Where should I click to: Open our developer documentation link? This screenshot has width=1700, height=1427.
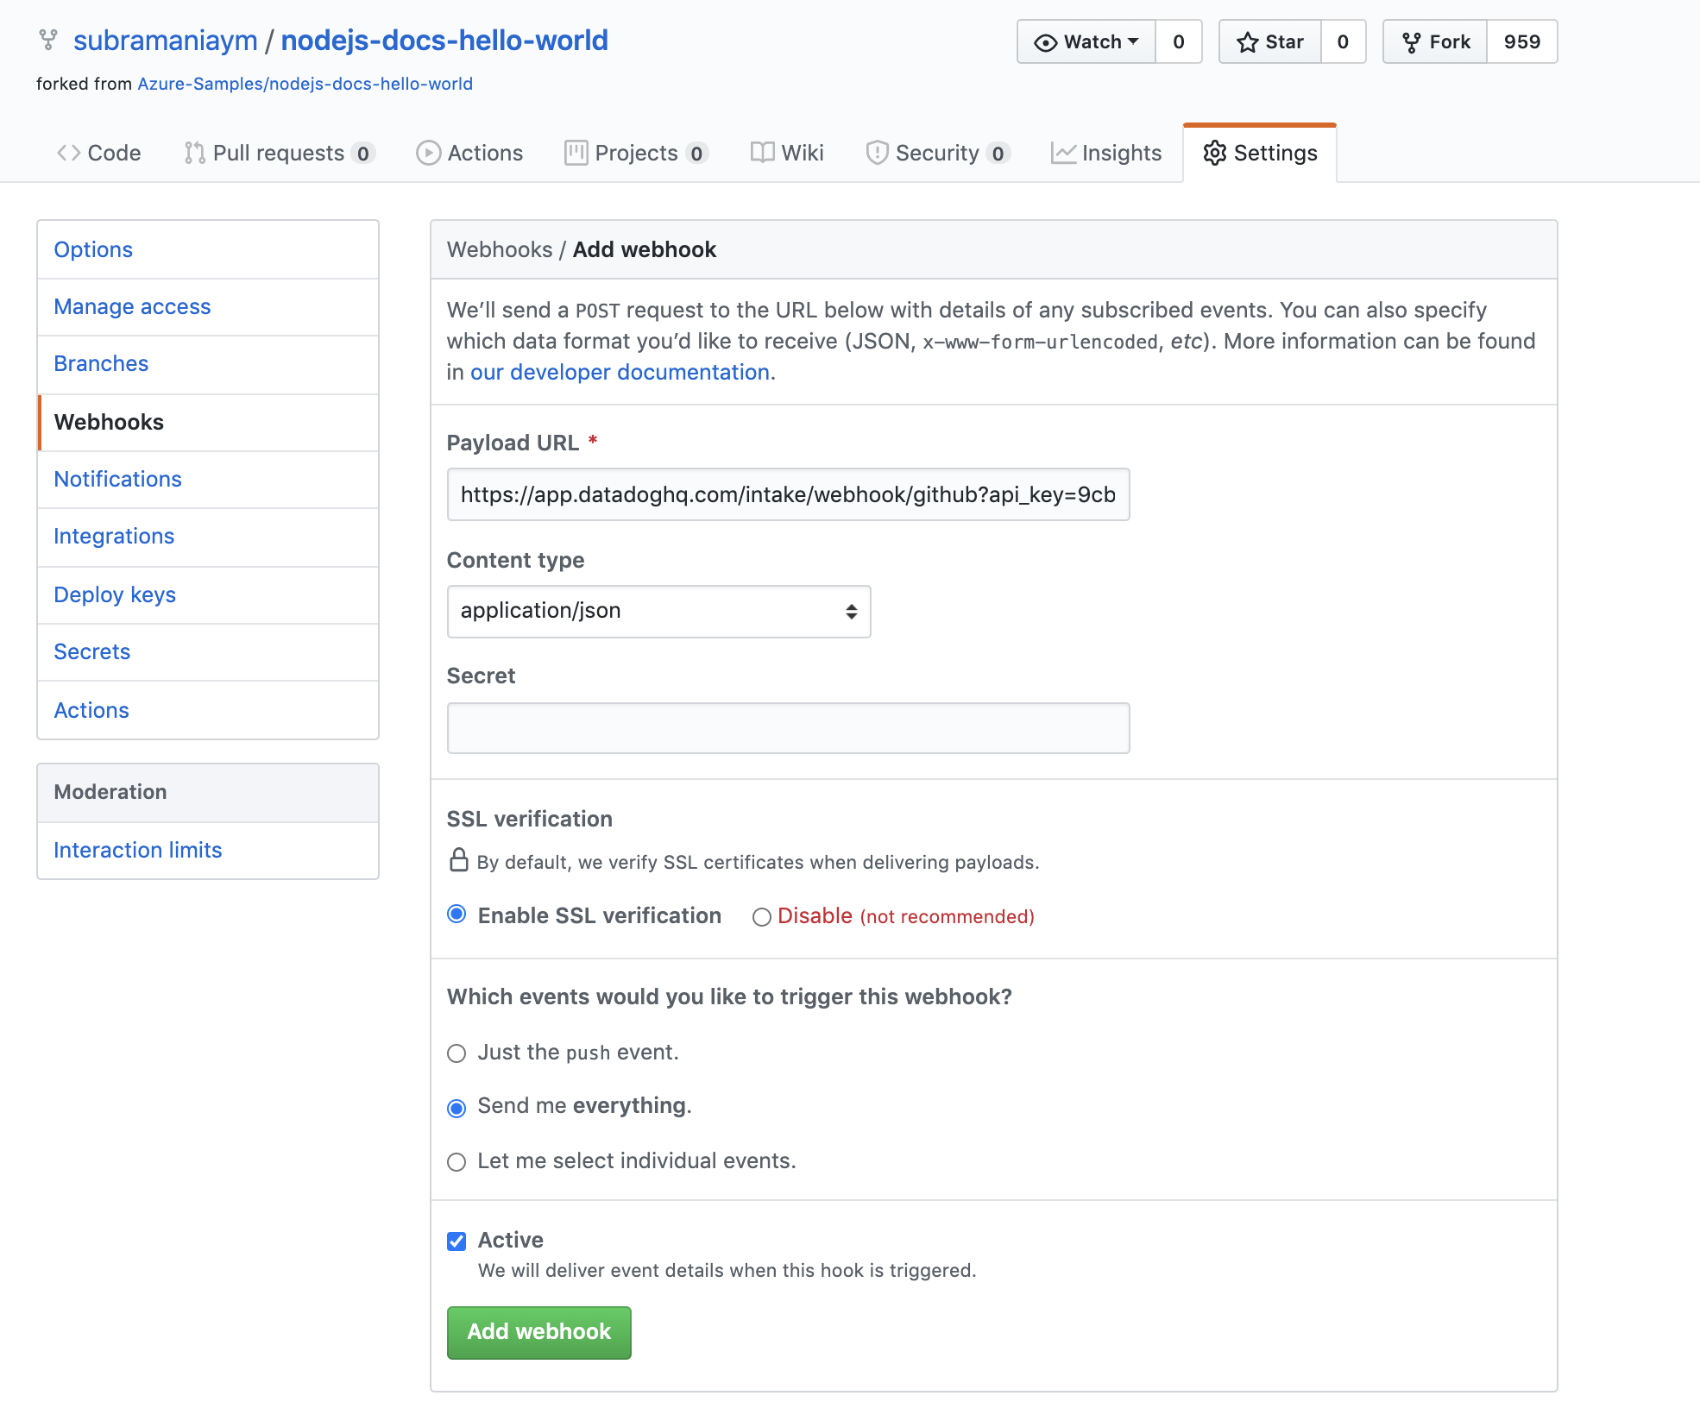tap(620, 372)
